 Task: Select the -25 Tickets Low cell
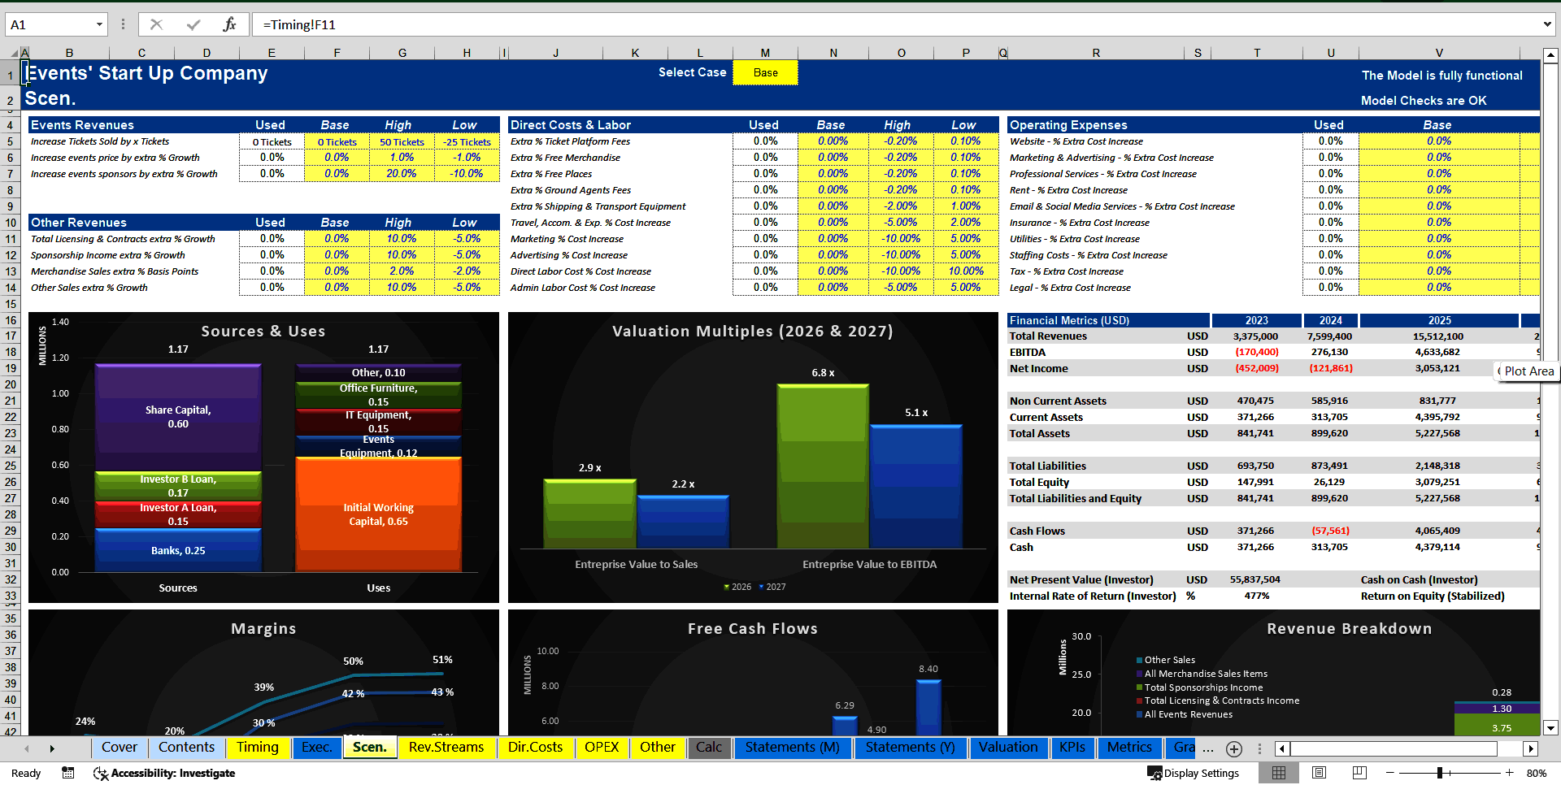(x=467, y=141)
